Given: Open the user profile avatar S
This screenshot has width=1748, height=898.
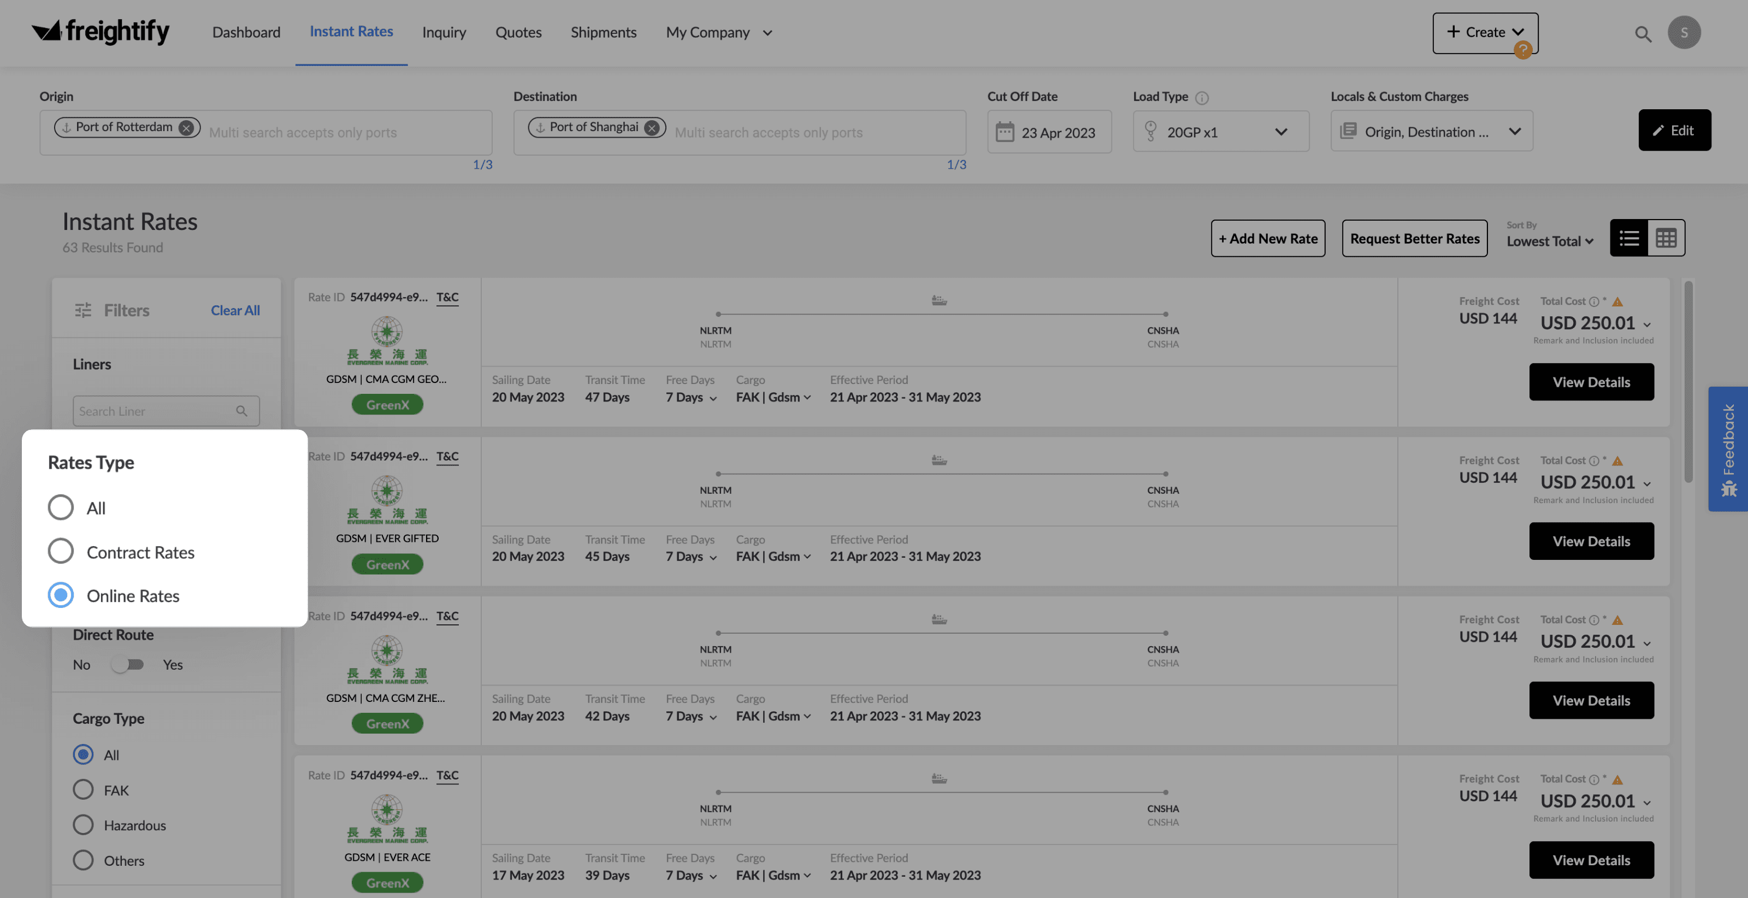Looking at the screenshot, I should 1684,33.
